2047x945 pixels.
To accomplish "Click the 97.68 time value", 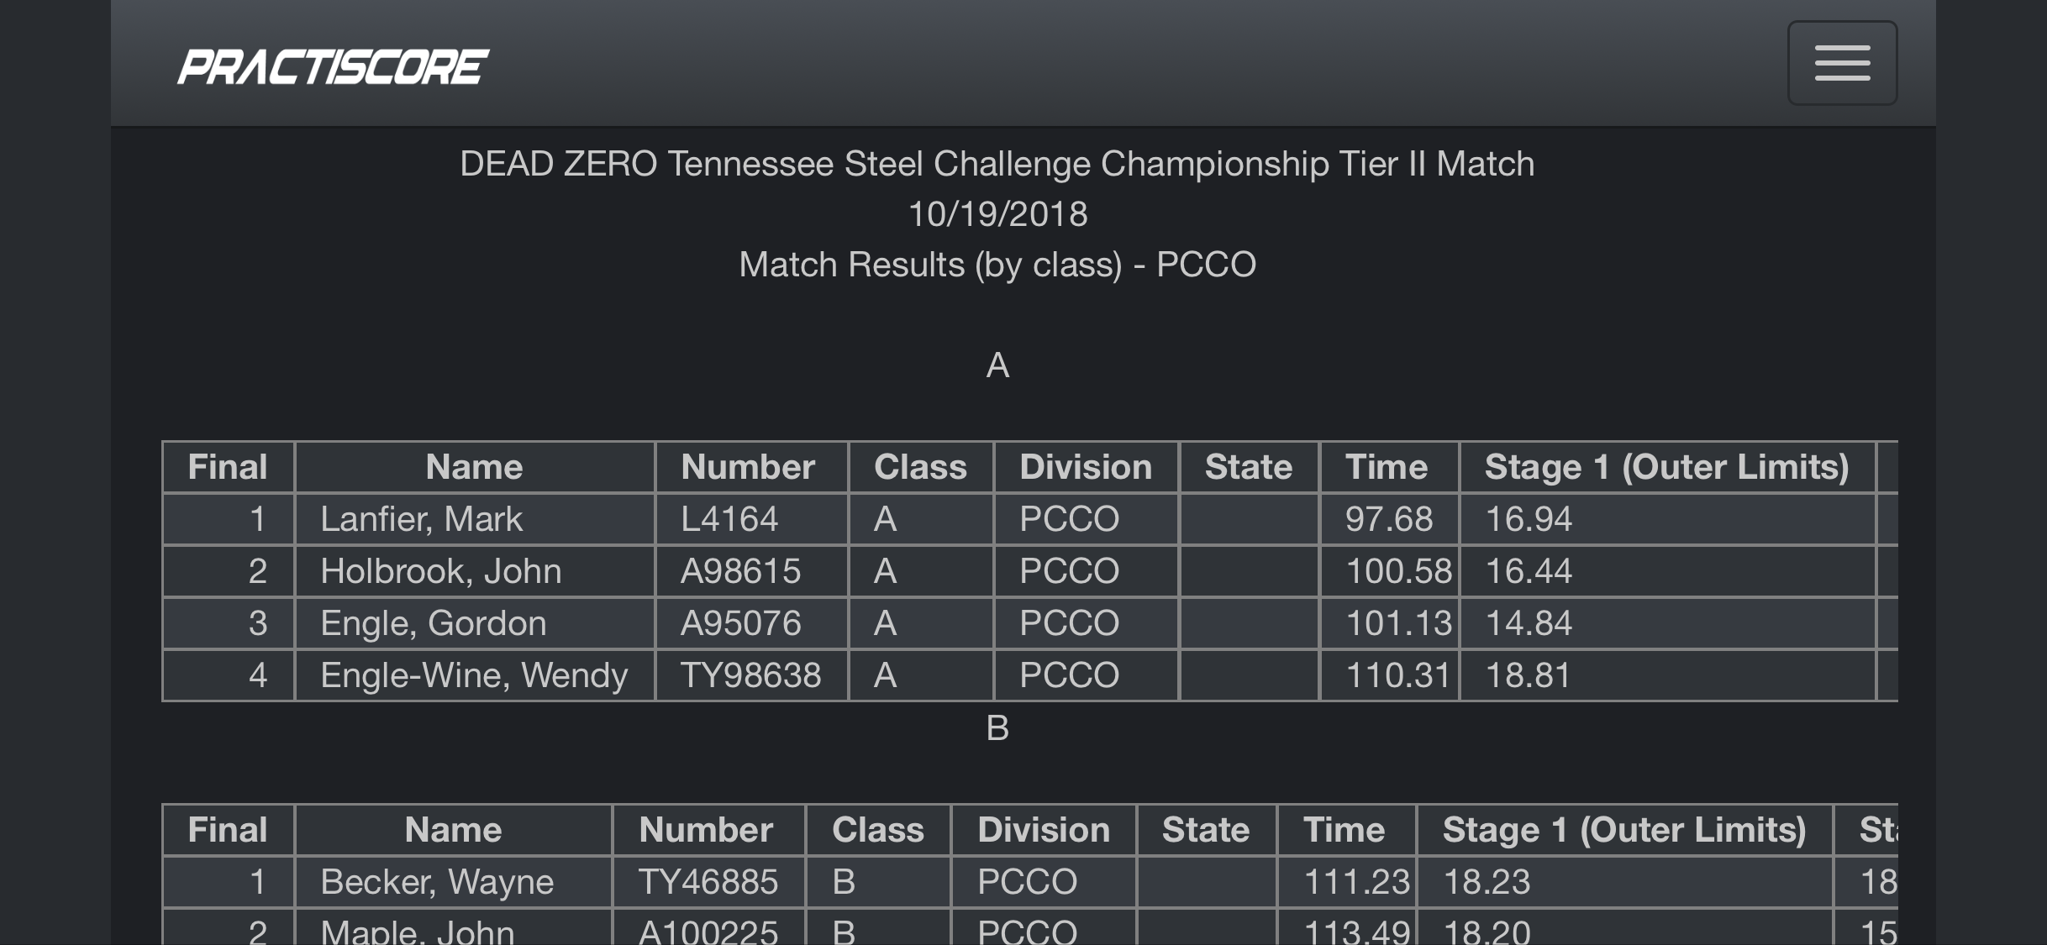I will [x=1389, y=519].
